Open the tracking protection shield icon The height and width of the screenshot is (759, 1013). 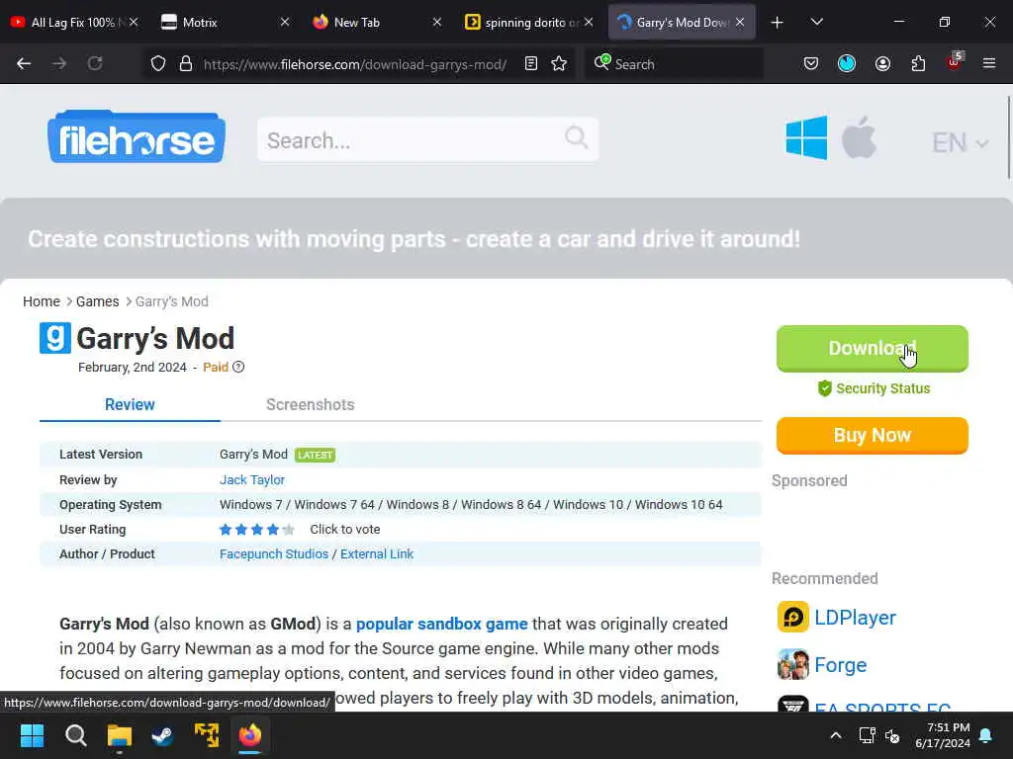point(158,63)
